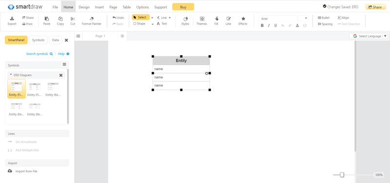Toggle underline formatting
The height and width of the screenshot is (183, 390).
coord(275,25)
